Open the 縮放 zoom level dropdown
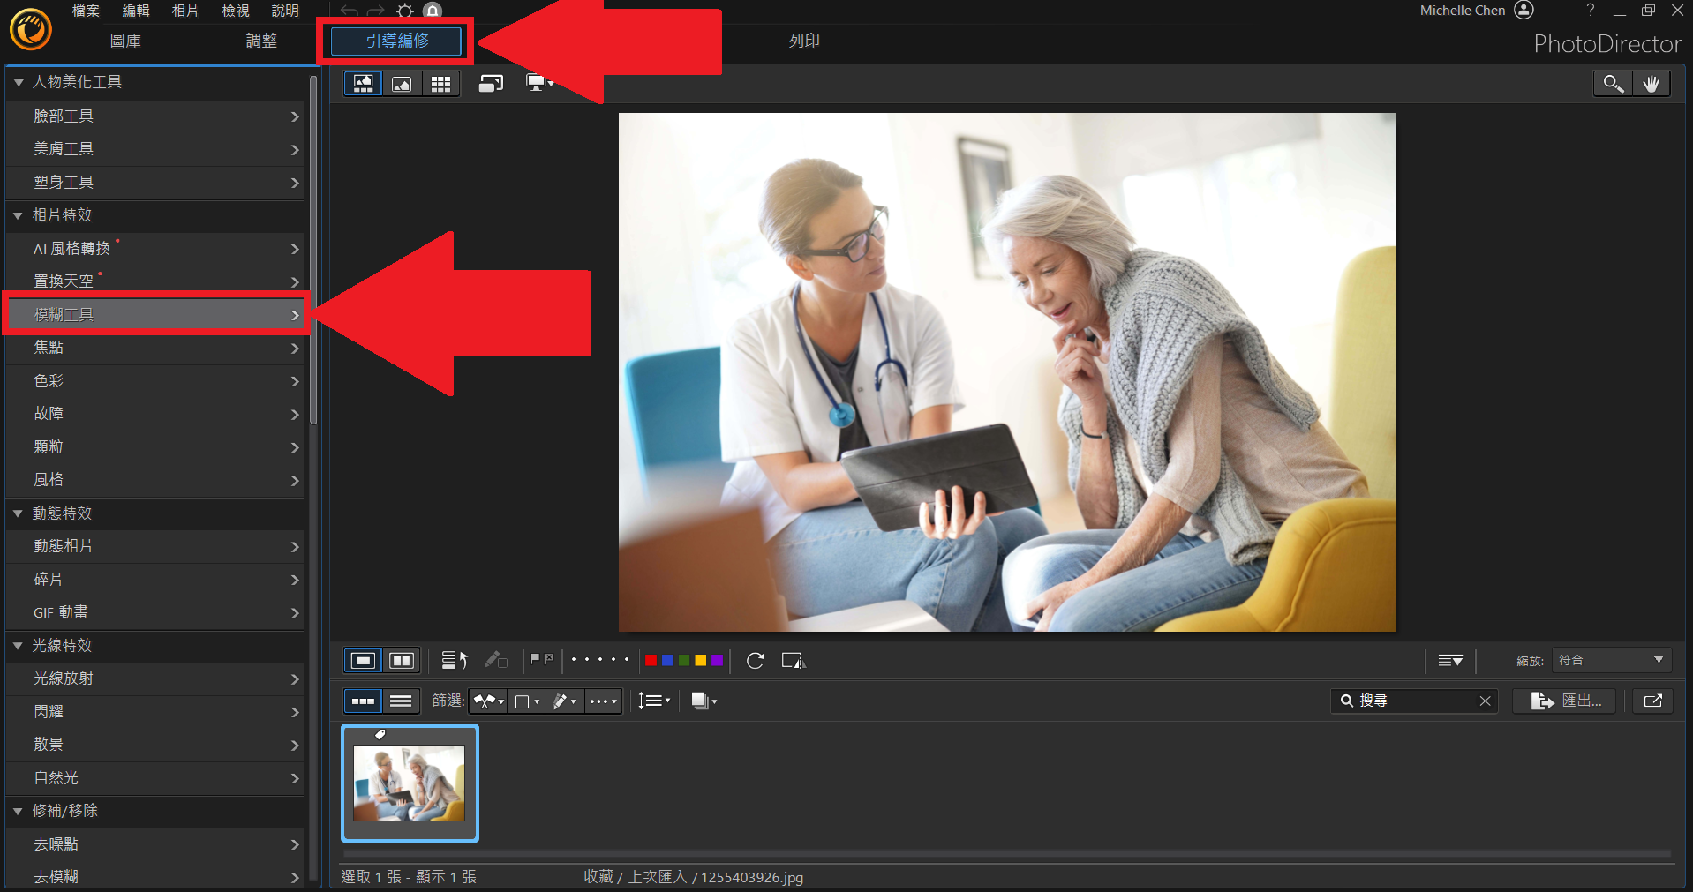The image size is (1693, 892). click(x=1612, y=660)
